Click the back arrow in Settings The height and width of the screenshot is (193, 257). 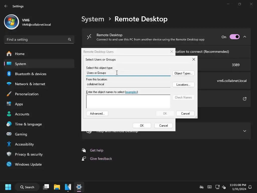tap(6, 6)
